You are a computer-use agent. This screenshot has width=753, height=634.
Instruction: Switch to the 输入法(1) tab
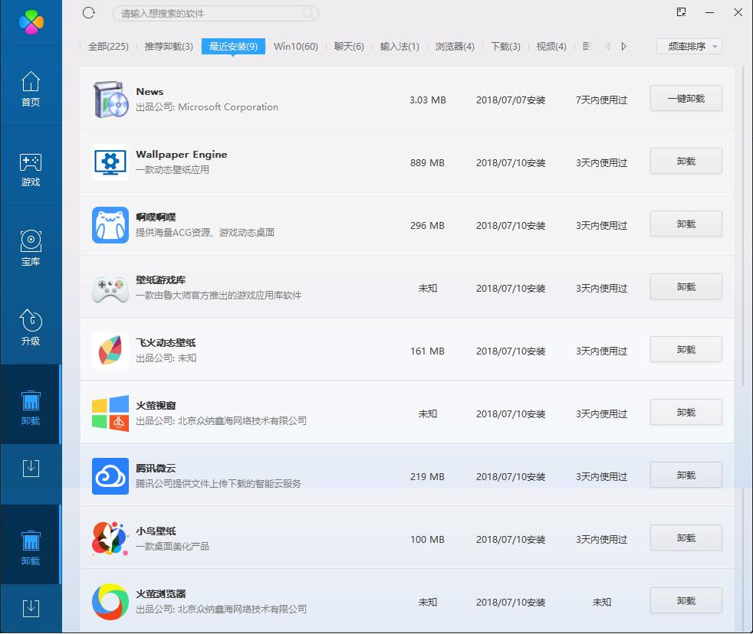pyautogui.click(x=400, y=47)
